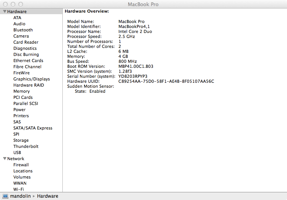Select Disc Burning in sidebar
This screenshot has width=287, height=200.
click(x=26, y=54)
